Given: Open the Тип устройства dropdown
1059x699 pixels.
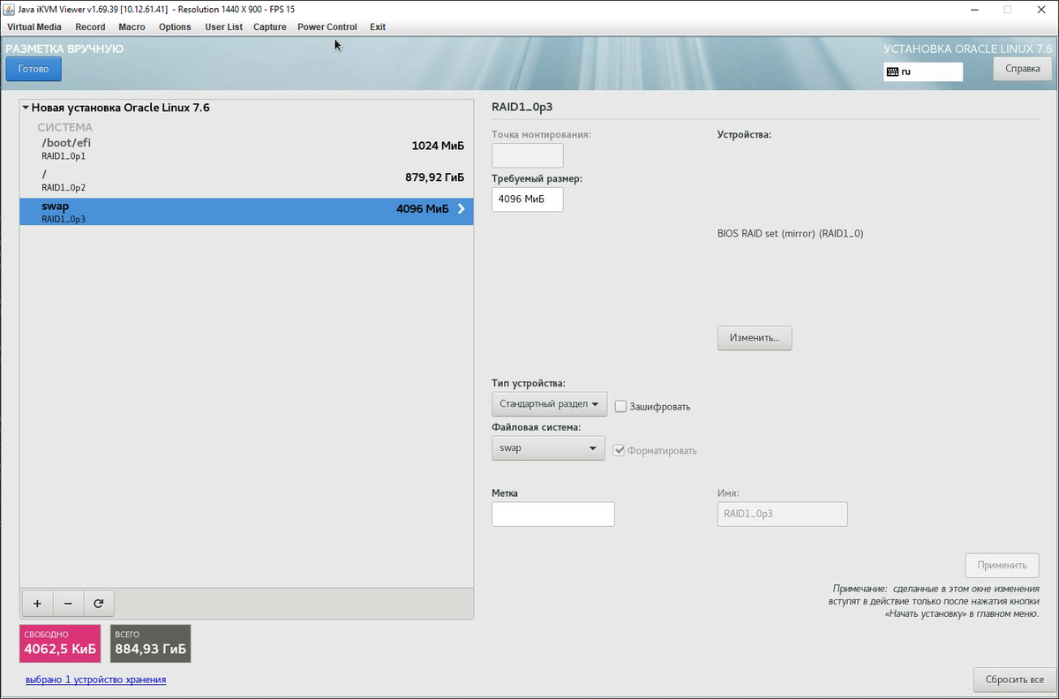Looking at the screenshot, I should tap(549, 404).
